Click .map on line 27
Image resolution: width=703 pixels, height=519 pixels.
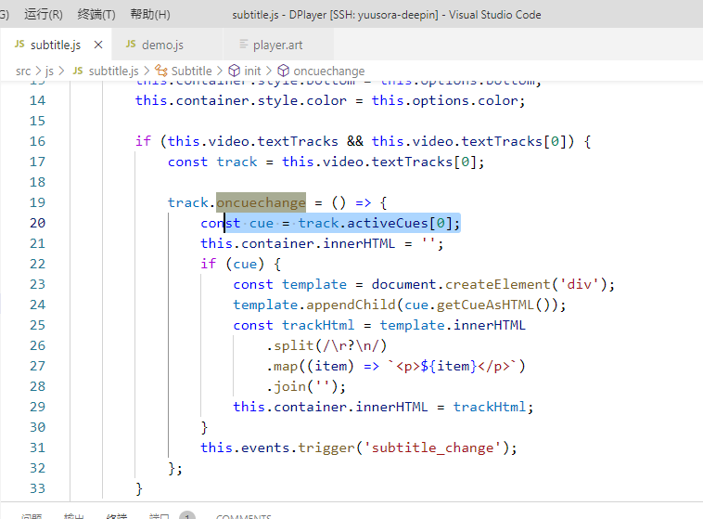pyautogui.click(x=282, y=367)
